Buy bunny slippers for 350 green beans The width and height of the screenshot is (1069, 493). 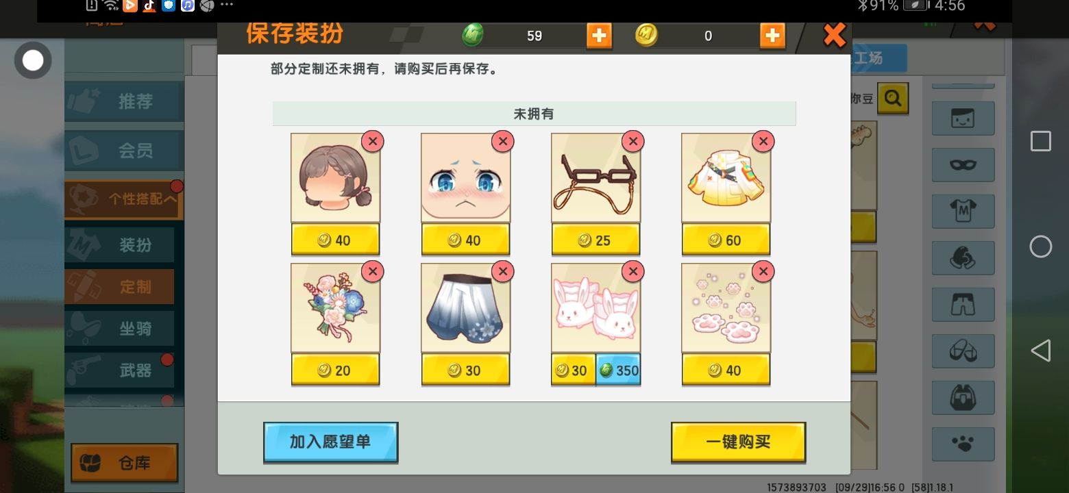[618, 370]
